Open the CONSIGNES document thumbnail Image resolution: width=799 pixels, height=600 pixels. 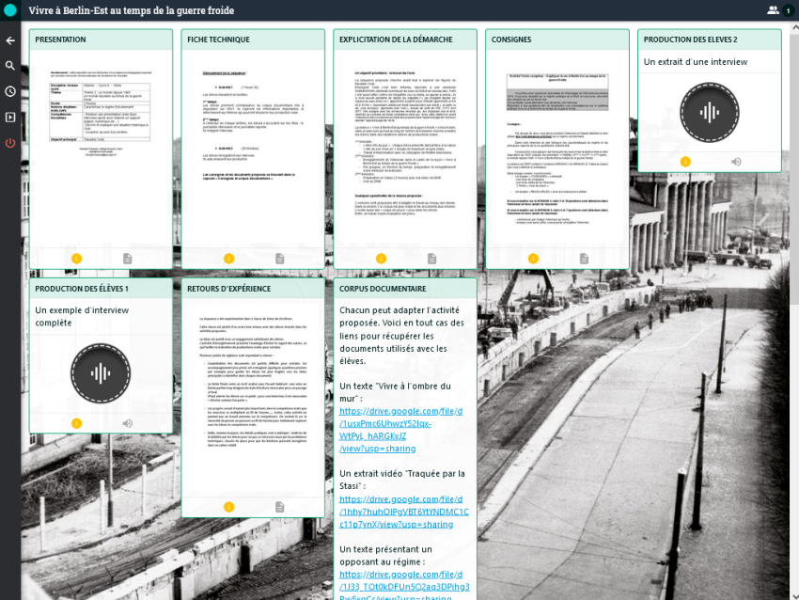point(557,150)
